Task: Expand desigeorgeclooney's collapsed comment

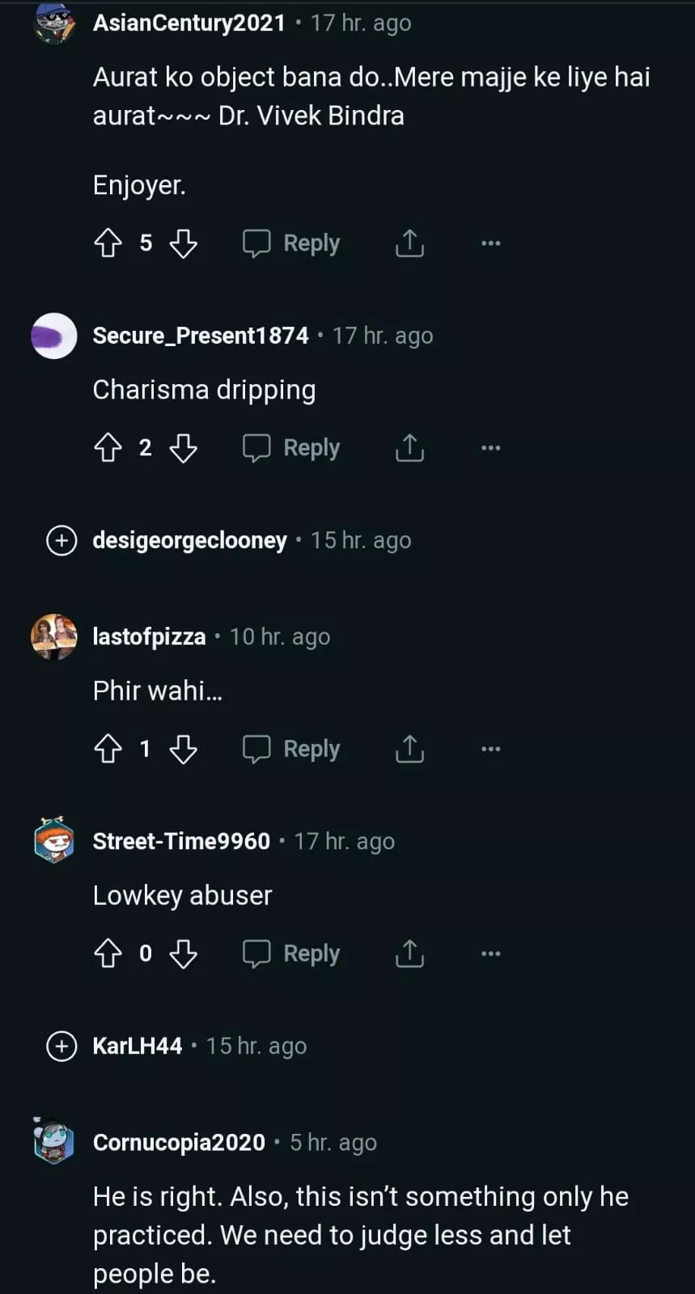Action: click(x=61, y=540)
